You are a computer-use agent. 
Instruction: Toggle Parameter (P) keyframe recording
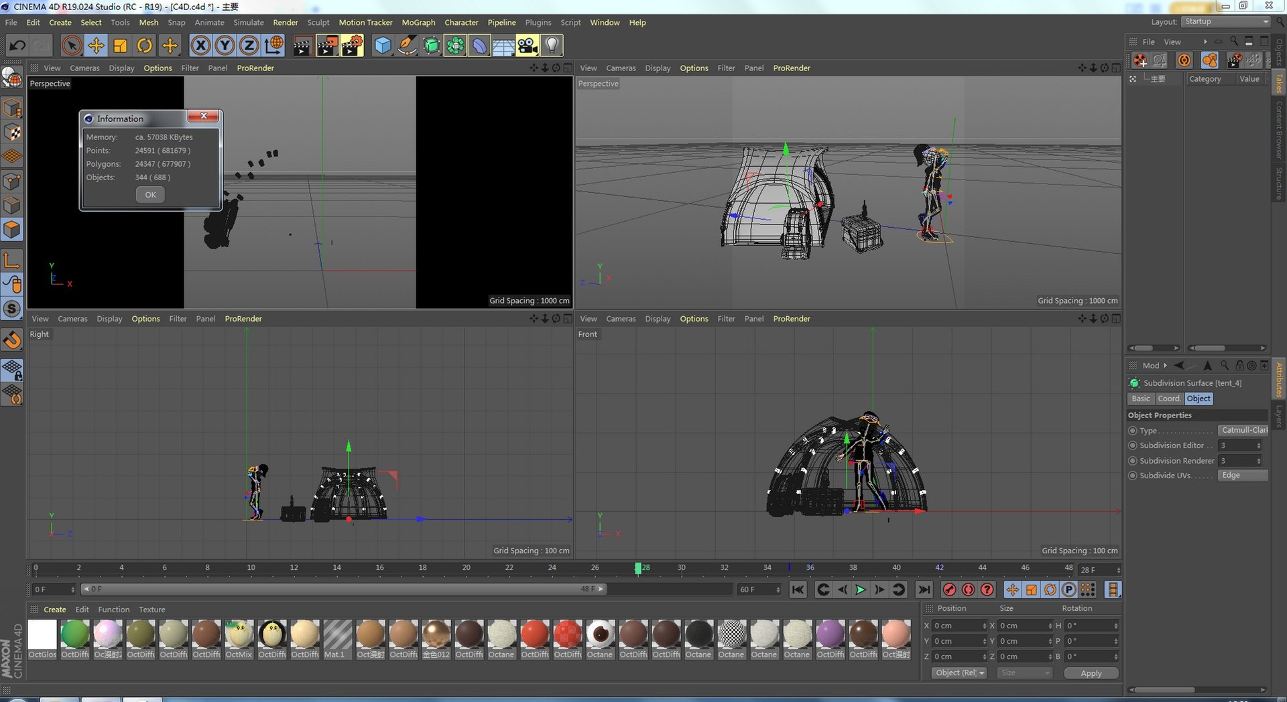[x=1069, y=589]
